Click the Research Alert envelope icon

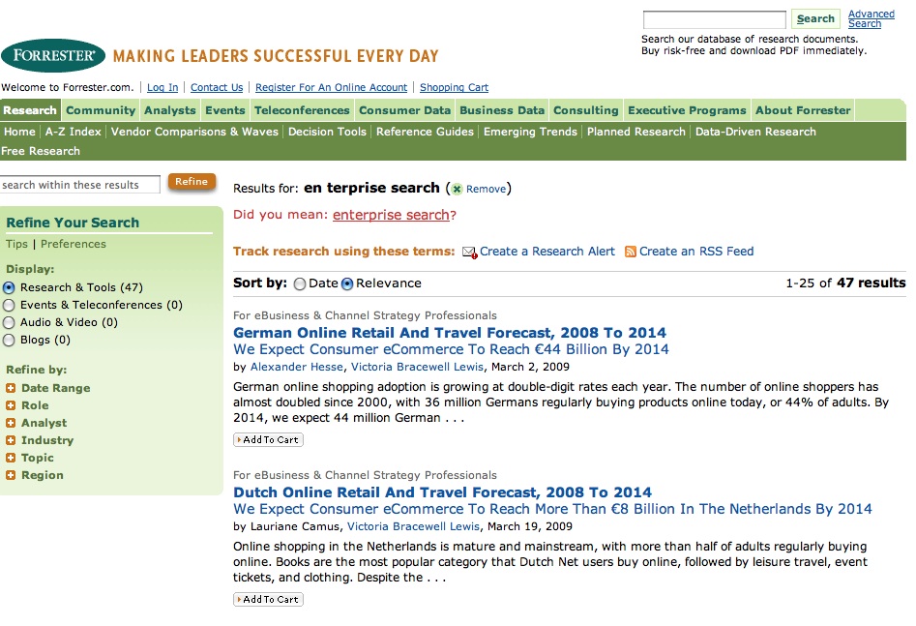pos(470,252)
